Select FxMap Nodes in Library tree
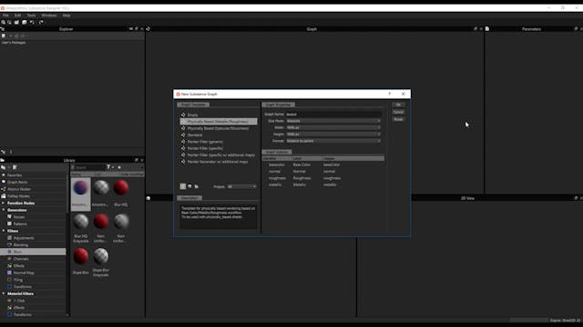 (x=18, y=196)
